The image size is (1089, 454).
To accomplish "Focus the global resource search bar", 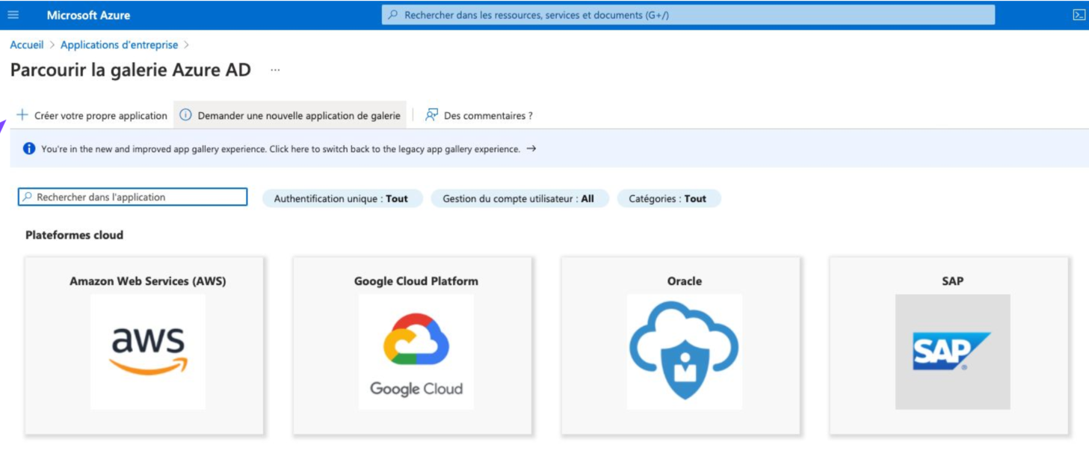I will click(x=688, y=15).
